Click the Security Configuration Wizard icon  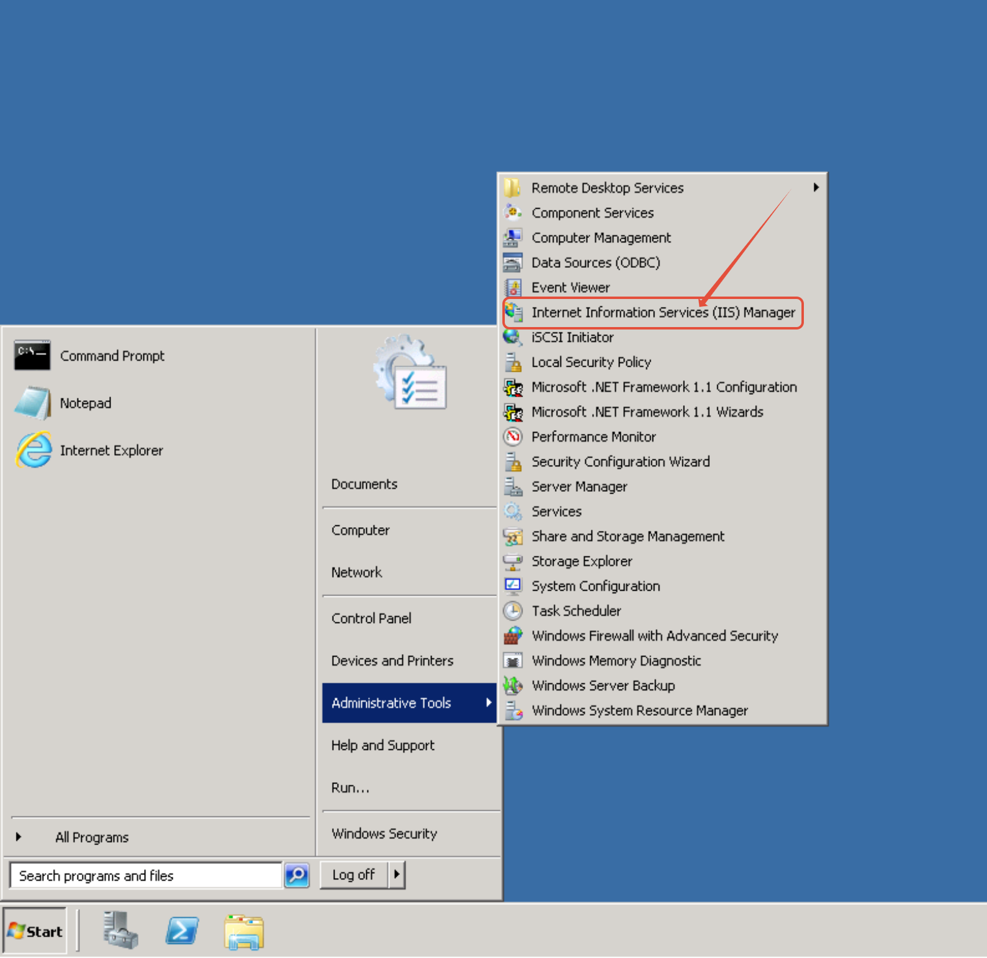pyautogui.click(x=513, y=461)
